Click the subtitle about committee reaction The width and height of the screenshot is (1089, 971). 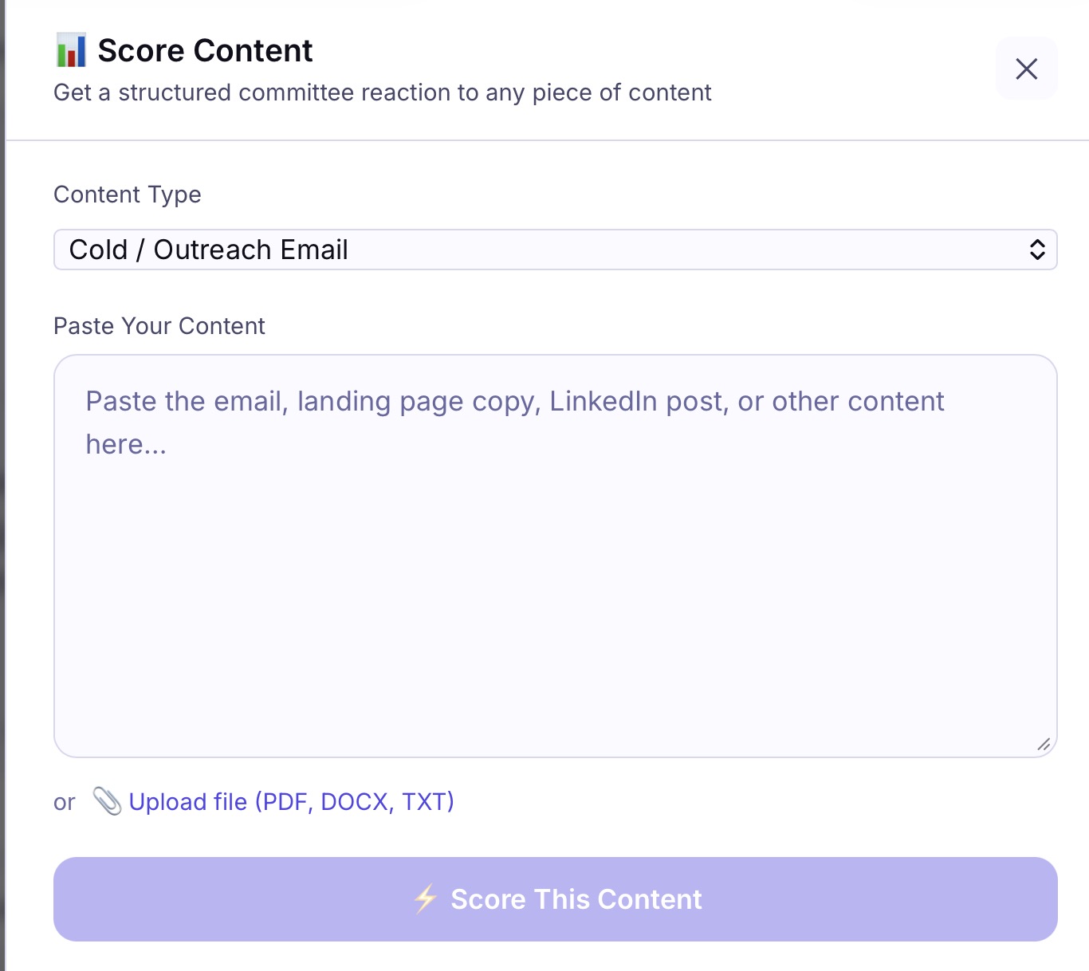[383, 92]
